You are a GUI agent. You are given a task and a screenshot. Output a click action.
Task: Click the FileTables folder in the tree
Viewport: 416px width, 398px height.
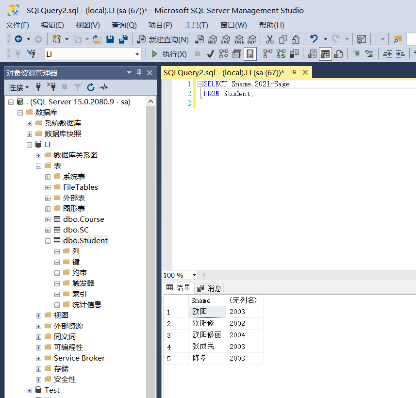81,187
